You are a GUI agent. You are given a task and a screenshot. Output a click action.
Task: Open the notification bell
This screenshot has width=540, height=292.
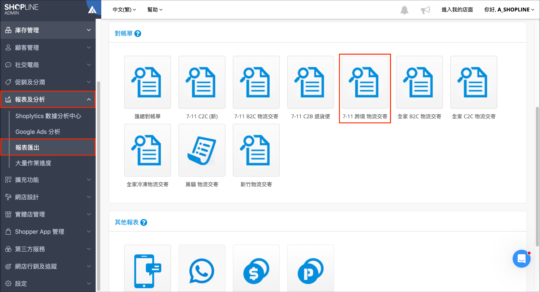click(404, 10)
